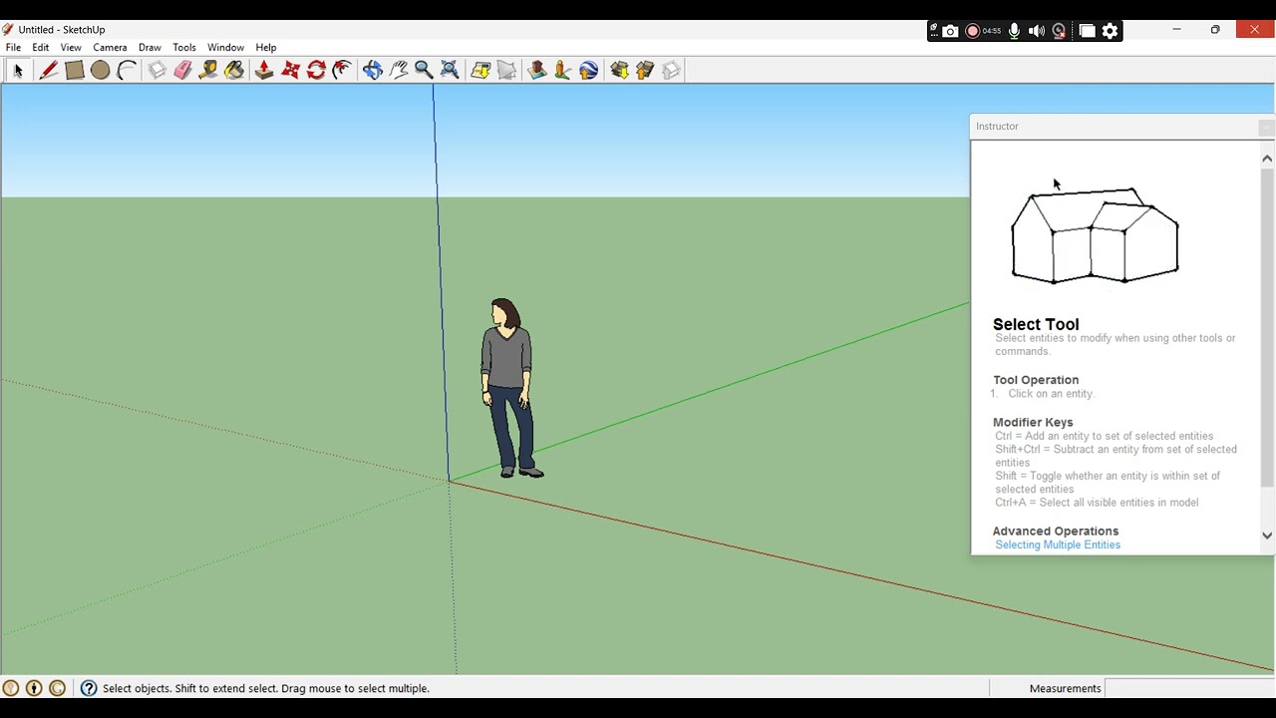Activate the Push/Pull tool
The width and height of the screenshot is (1276, 718).
(264, 70)
